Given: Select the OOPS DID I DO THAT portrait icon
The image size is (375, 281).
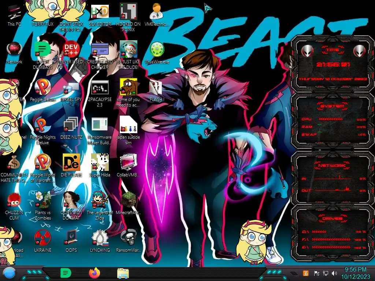Looking at the screenshot, I should (71, 206).
